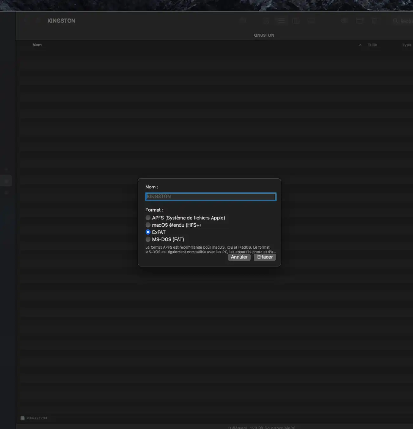413x429 pixels.
Task: Switch Finder to gallery view
Action: 311,21
